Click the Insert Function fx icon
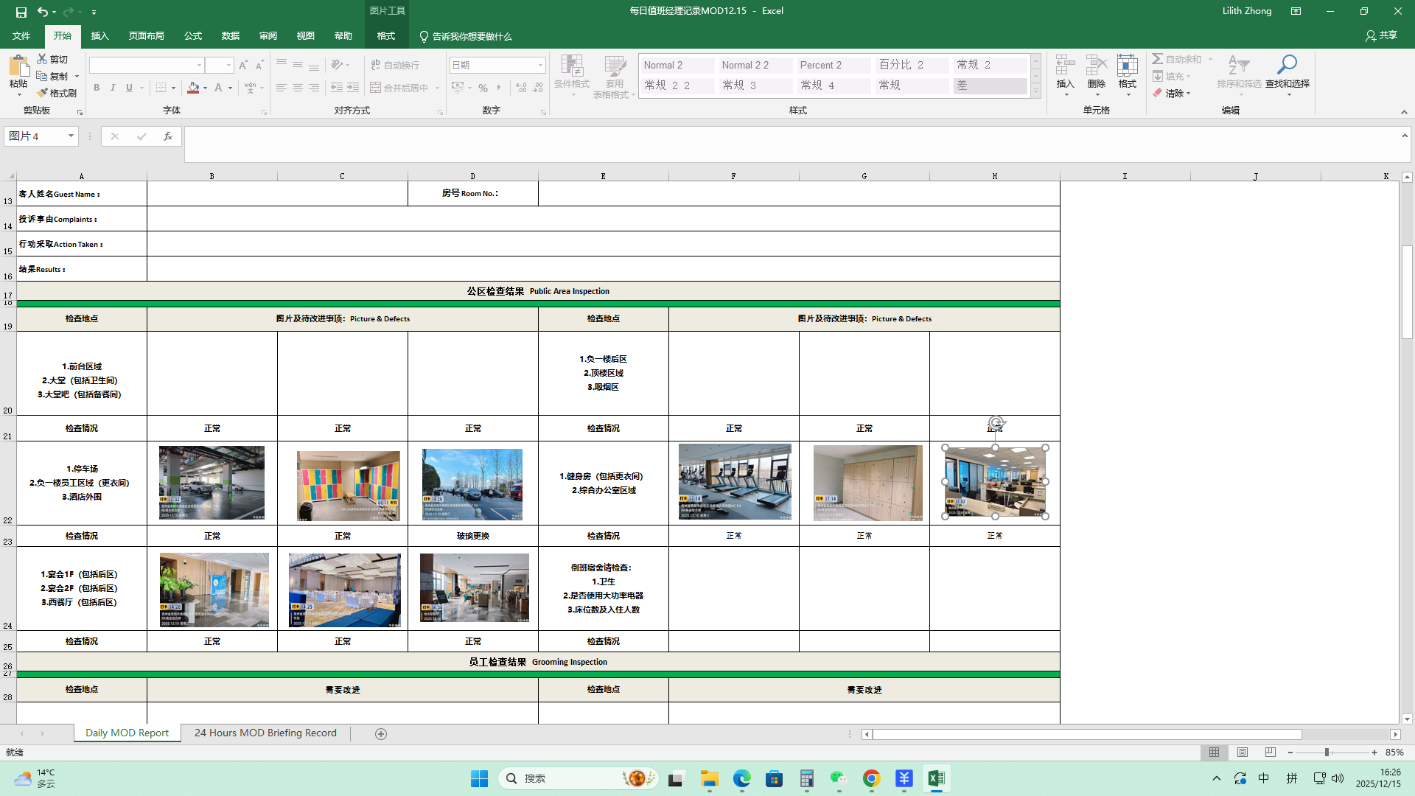The image size is (1415, 796). 168,136
